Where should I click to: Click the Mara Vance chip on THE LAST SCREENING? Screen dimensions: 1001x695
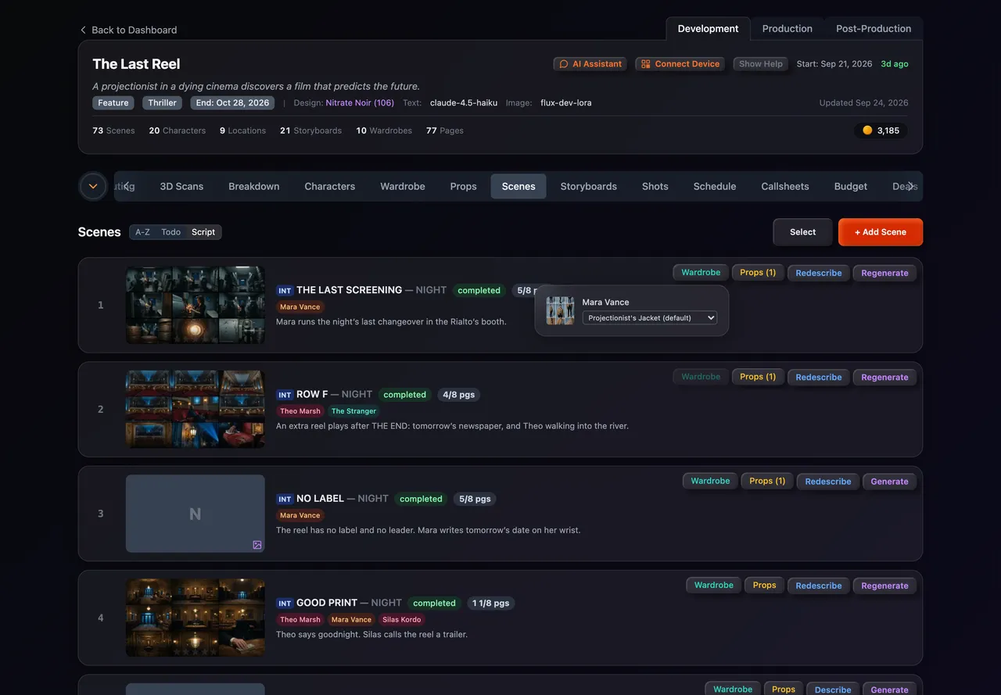(x=300, y=307)
